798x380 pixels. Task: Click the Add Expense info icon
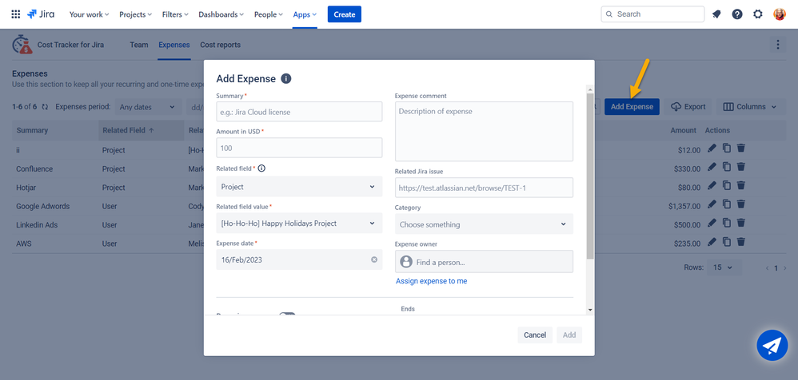[286, 79]
